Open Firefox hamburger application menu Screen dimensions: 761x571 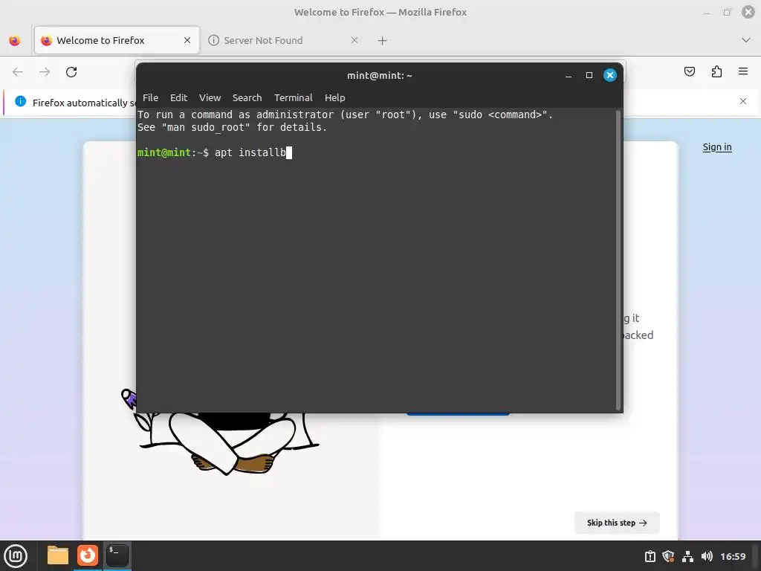[x=743, y=72]
